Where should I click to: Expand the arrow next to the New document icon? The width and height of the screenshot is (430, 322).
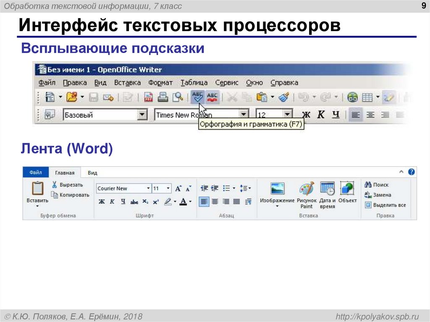point(60,97)
